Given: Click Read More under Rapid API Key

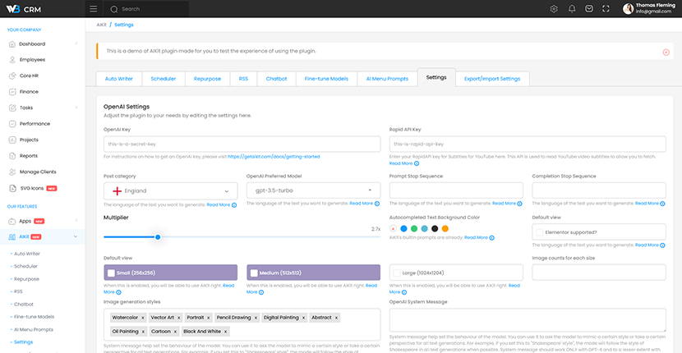Looking at the screenshot, I should click(x=401, y=163).
